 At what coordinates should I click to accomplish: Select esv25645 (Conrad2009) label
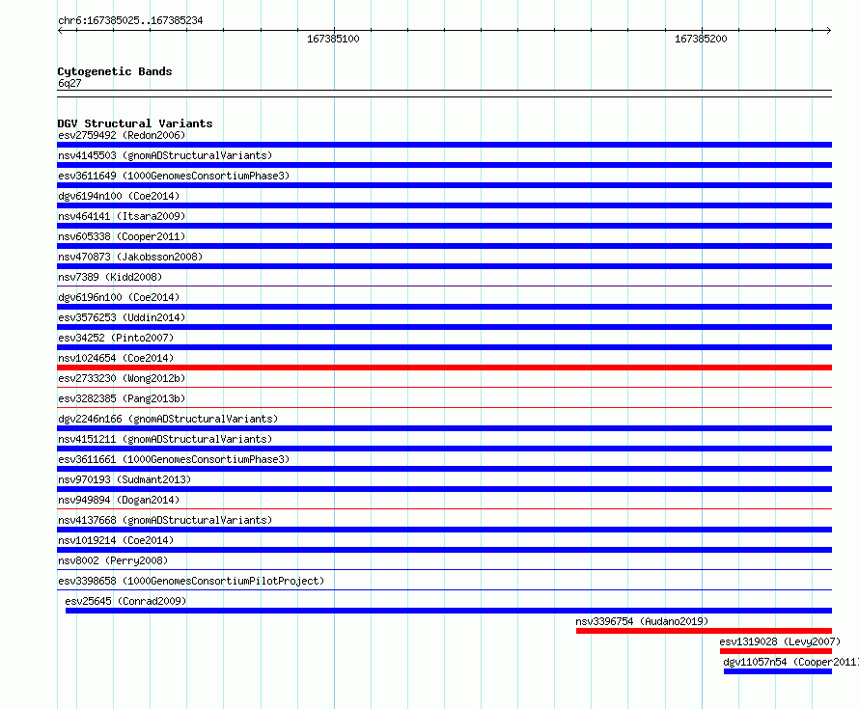[125, 601]
